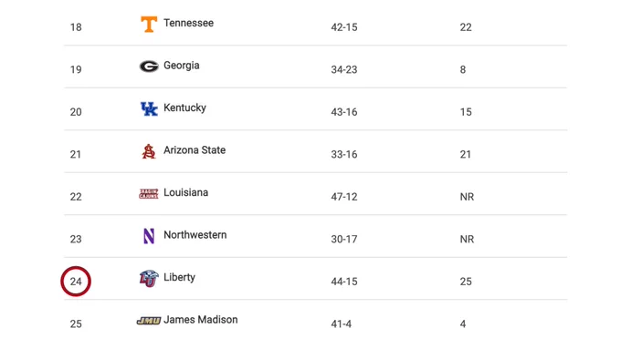Click the Liberty LU logo
The width and height of the screenshot is (621, 349).
point(149,278)
